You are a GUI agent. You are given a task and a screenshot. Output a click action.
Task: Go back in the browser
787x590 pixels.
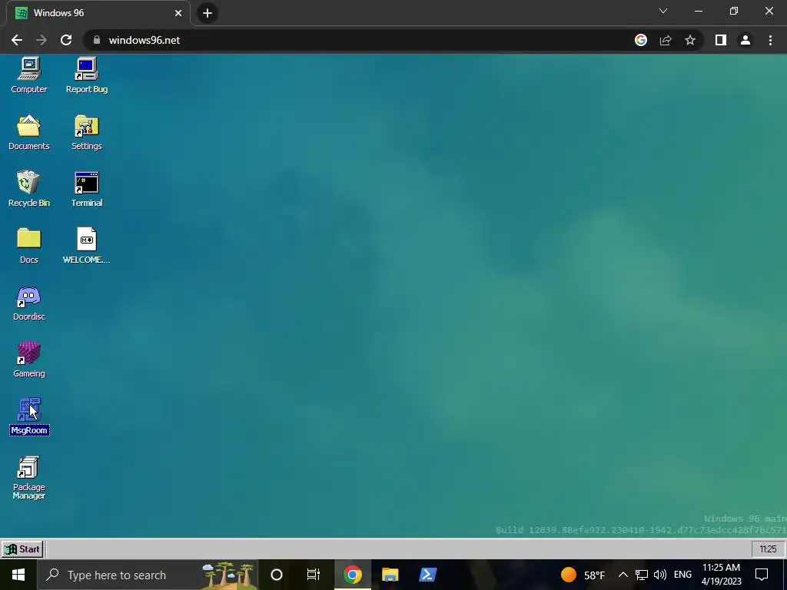[17, 40]
